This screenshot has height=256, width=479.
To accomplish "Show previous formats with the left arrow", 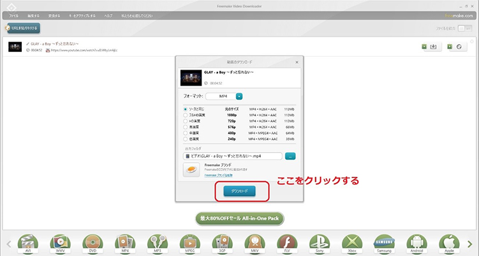I will tap(9, 244).
